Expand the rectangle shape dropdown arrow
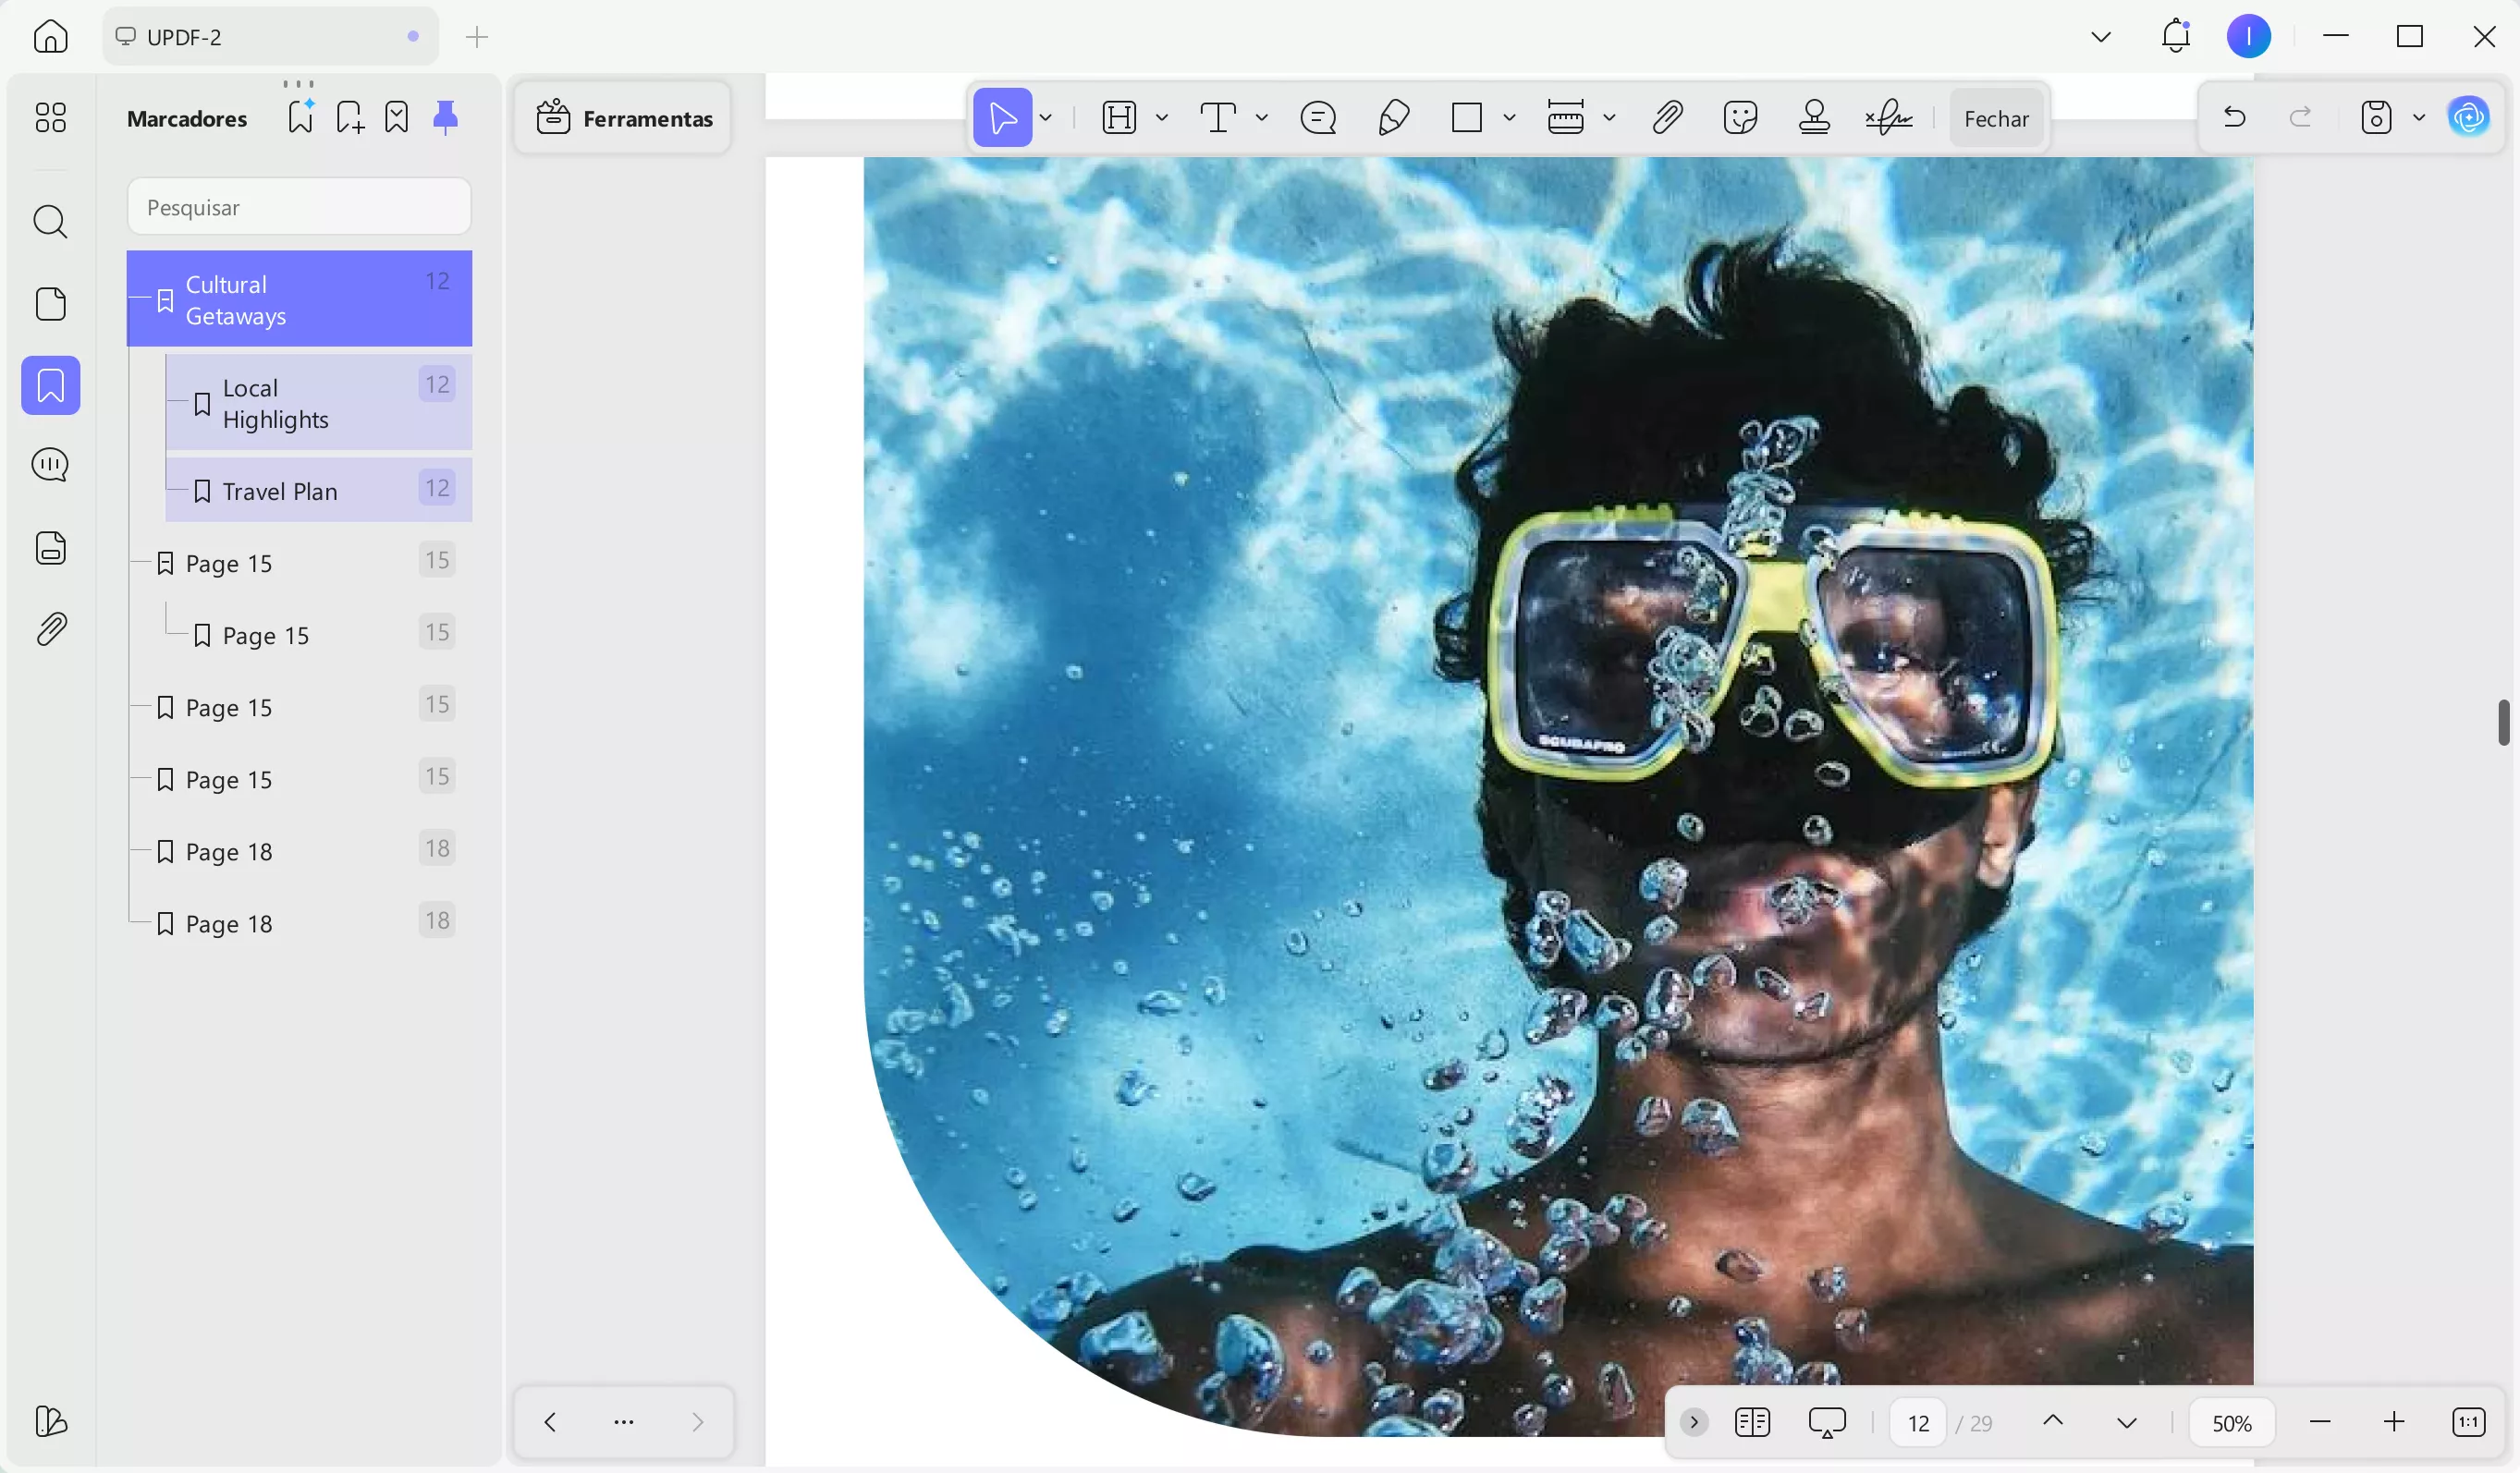The image size is (2520, 1473). click(x=1509, y=118)
